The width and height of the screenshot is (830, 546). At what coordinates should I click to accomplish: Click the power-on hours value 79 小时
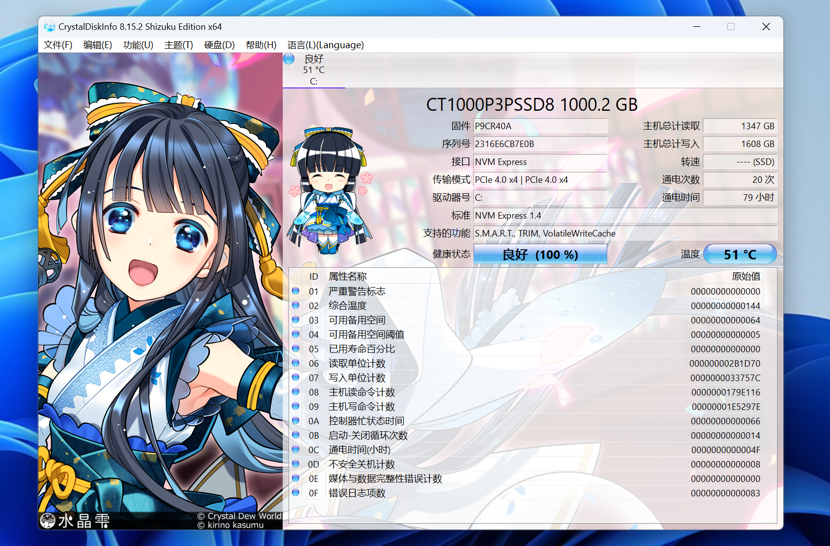pyautogui.click(x=740, y=198)
